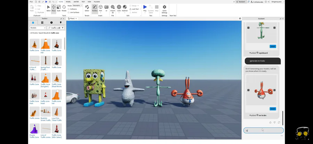
Task: Open Toolbox Recent clock tab
Action: point(51,23)
